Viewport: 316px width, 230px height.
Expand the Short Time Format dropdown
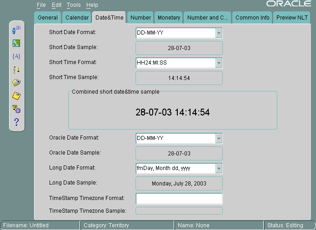219,63
